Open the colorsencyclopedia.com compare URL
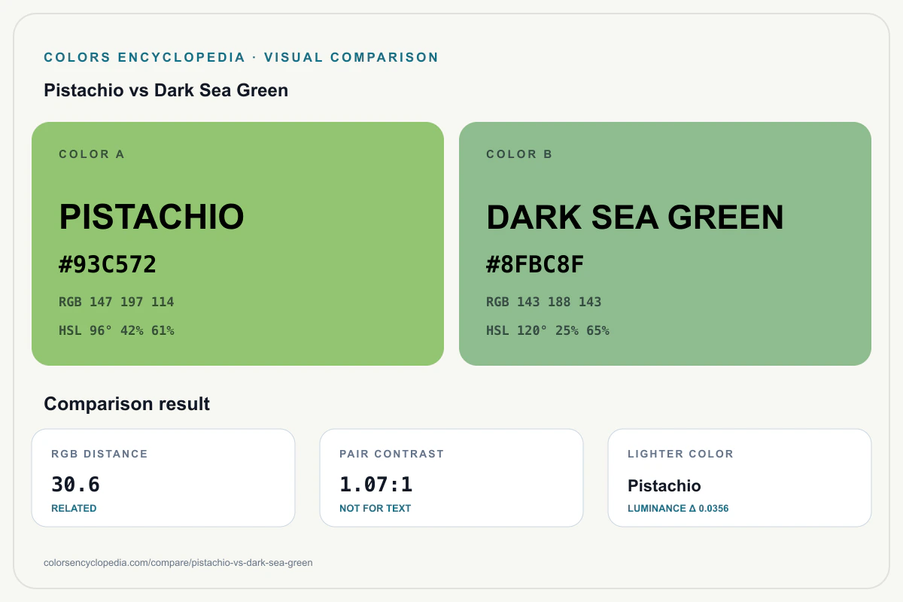This screenshot has height=602, width=903. tap(178, 563)
